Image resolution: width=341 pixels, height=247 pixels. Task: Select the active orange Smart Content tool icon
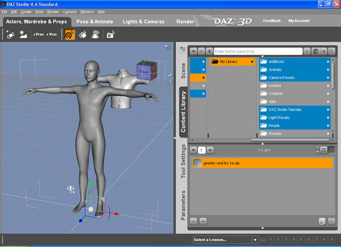pyautogui.click(x=70, y=35)
